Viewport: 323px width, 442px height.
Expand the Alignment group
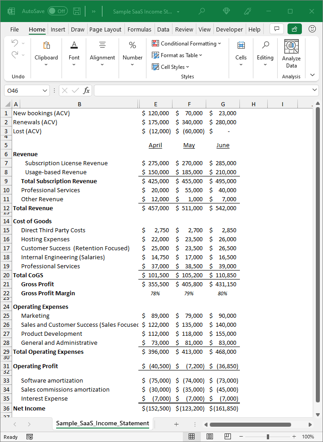[102, 54]
